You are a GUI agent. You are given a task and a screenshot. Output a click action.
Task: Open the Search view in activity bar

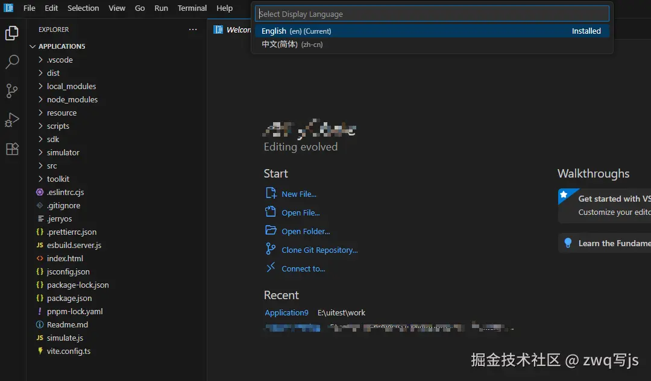click(12, 62)
